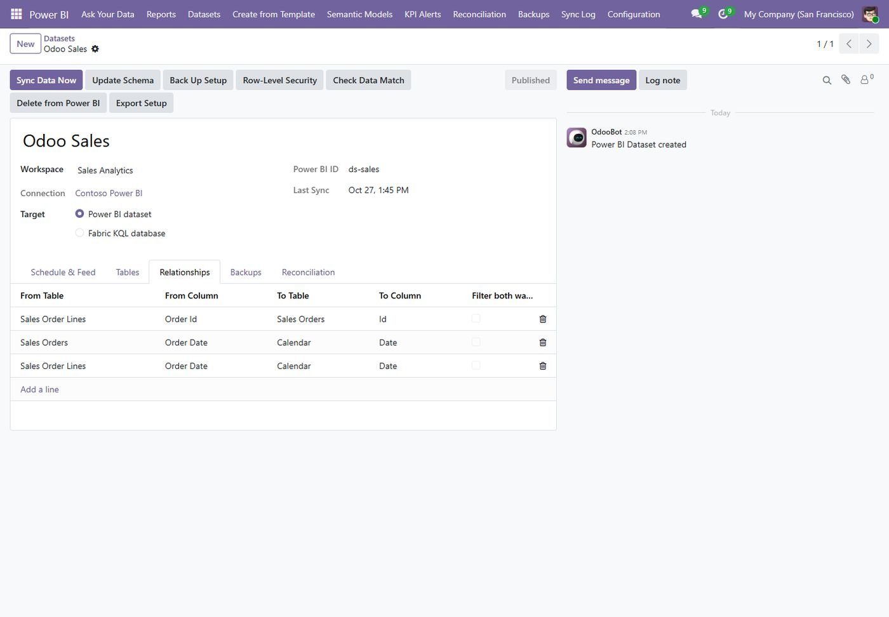Select the Fabric KQL database radio option
The width and height of the screenshot is (889, 617).
[79, 233]
